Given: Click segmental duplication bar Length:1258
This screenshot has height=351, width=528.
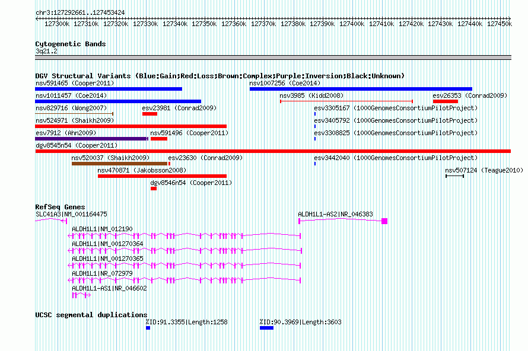Looking at the screenshot, I should [x=148, y=328].
